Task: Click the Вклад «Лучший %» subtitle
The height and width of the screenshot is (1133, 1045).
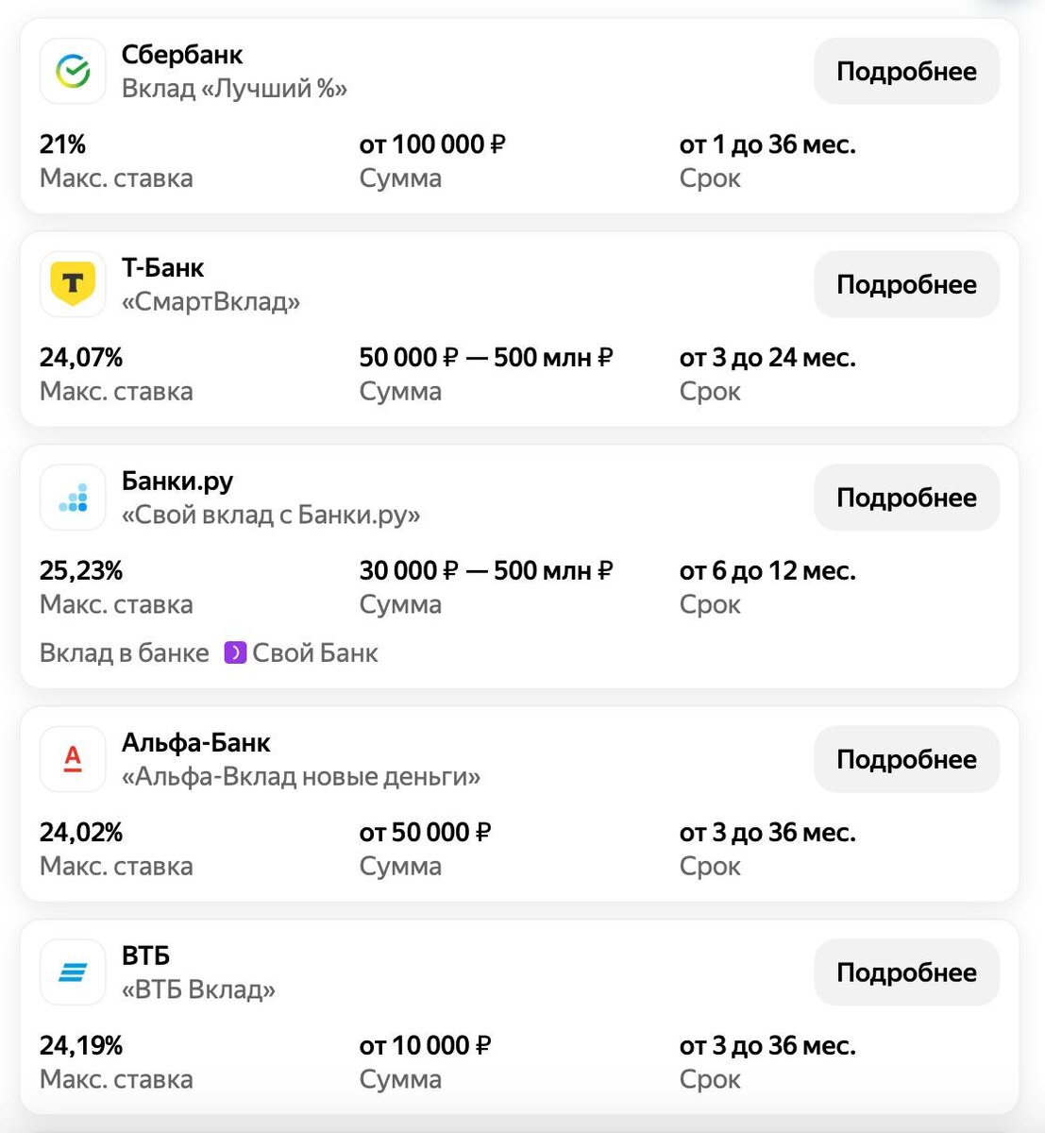Action: click(x=234, y=89)
